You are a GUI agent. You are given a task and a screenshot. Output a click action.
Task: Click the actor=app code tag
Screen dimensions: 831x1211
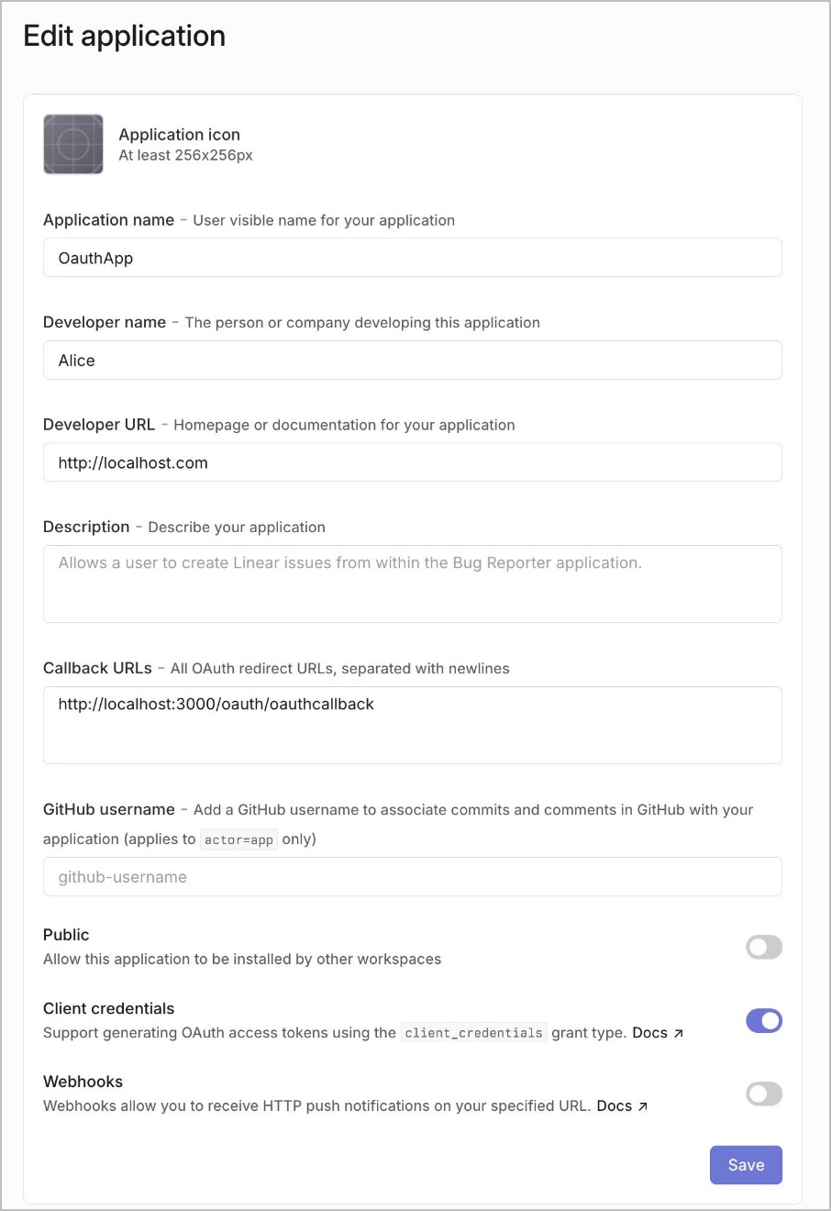[238, 839]
